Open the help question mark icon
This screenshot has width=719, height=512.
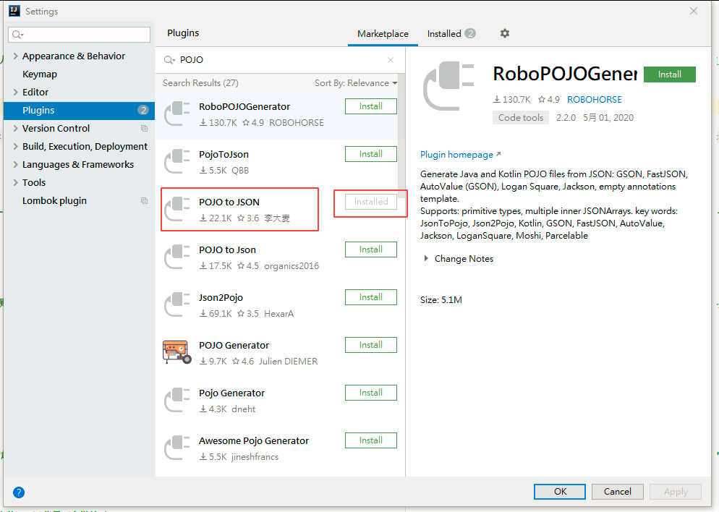(x=19, y=492)
